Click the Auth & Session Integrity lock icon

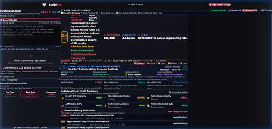(x=148, y=98)
